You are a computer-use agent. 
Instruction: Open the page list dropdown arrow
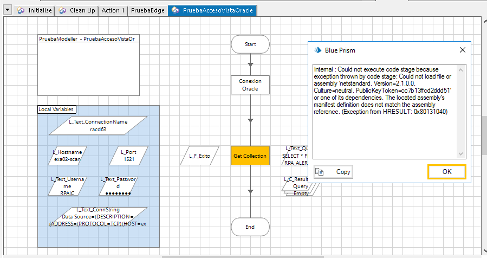[x=8, y=10]
